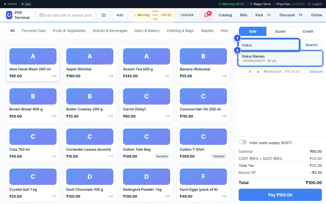Decrease cart item quantity with minus
The height and width of the screenshot is (204, 326).
[241, 72]
